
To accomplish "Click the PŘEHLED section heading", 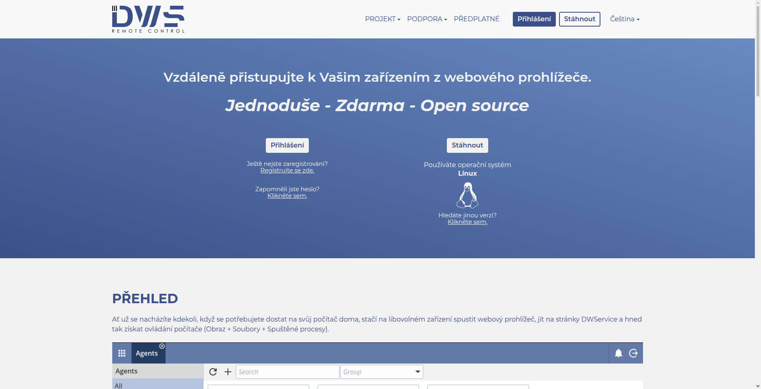I will (145, 298).
